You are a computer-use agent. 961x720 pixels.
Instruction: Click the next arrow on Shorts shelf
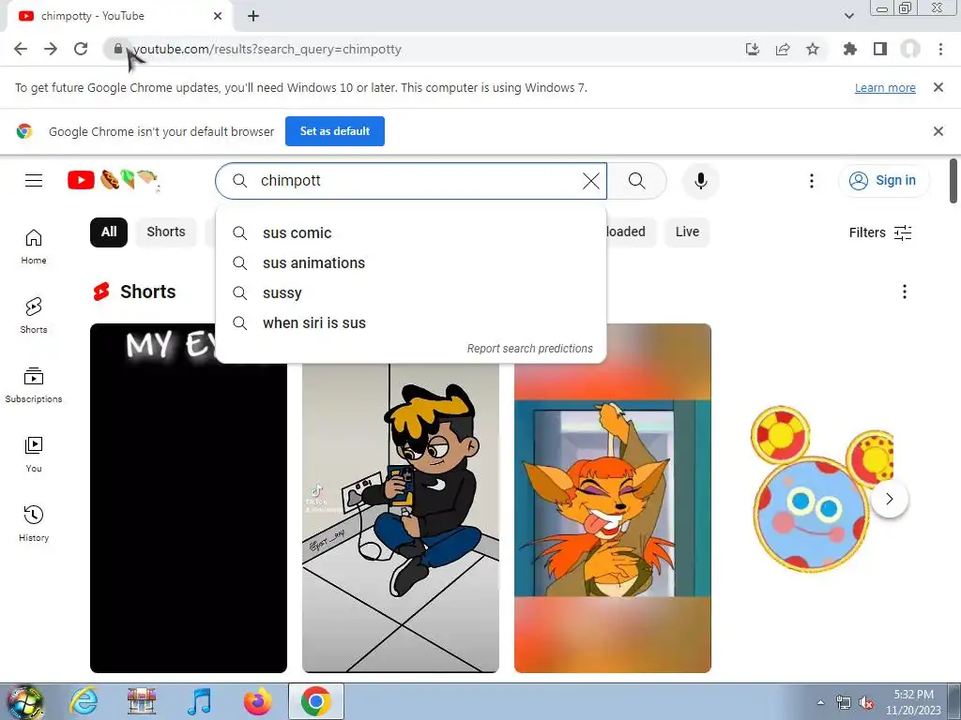890,499
